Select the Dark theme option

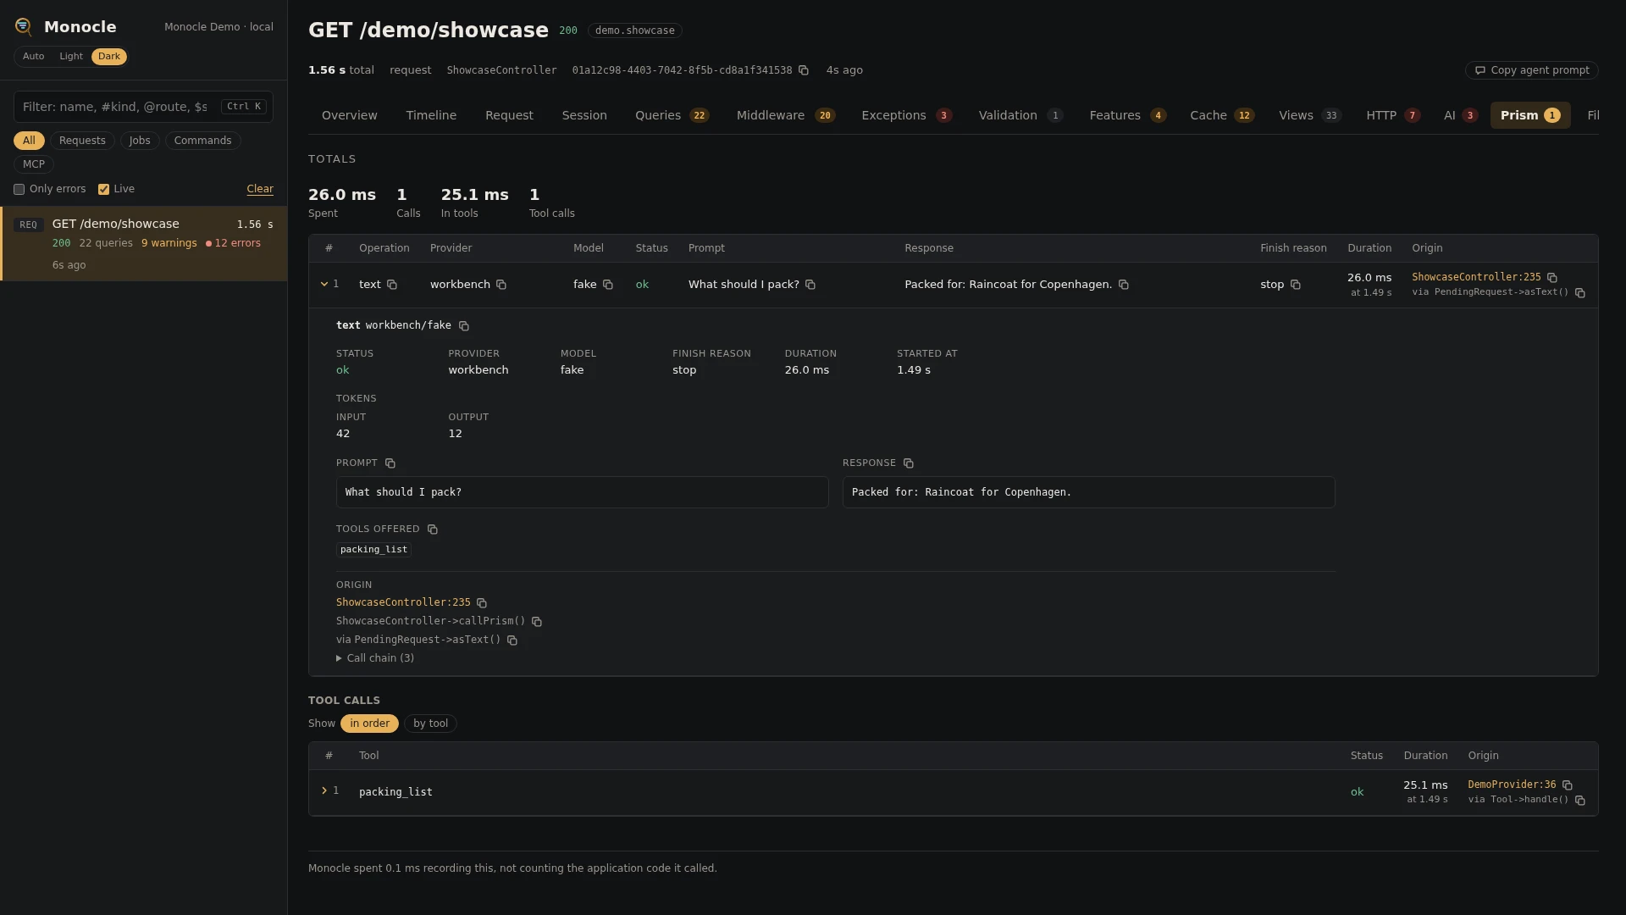click(x=109, y=57)
